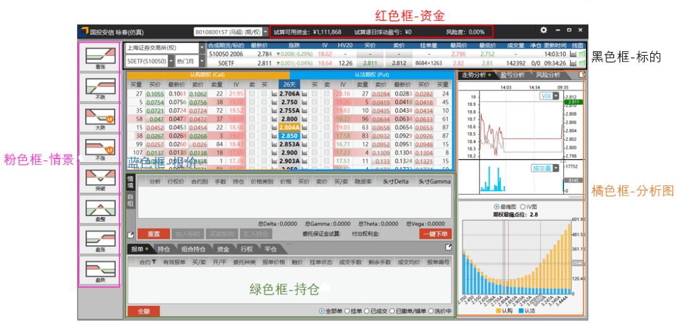Select the 最痛图 radio button
Screen dimensions: 676x325
coord(496,206)
